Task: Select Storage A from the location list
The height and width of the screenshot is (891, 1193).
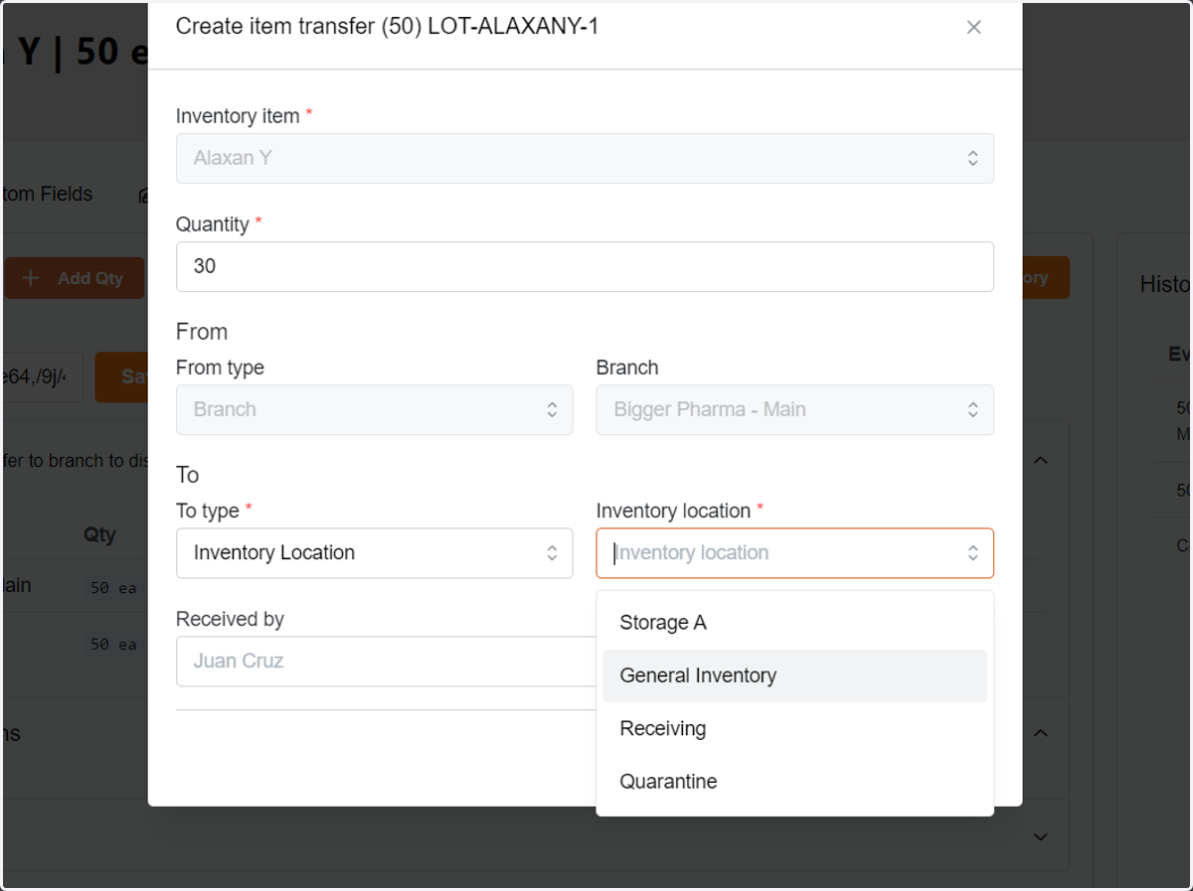Action: [794, 623]
